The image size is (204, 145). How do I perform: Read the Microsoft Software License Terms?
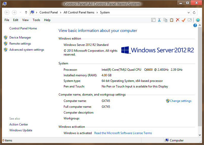point(123,133)
